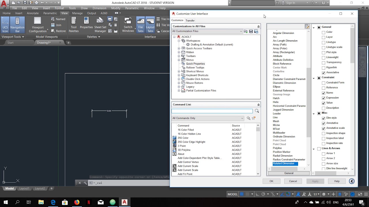Open All Commands Only filter dropdown
This screenshot has width=369, height=207.
[x=208, y=118]
